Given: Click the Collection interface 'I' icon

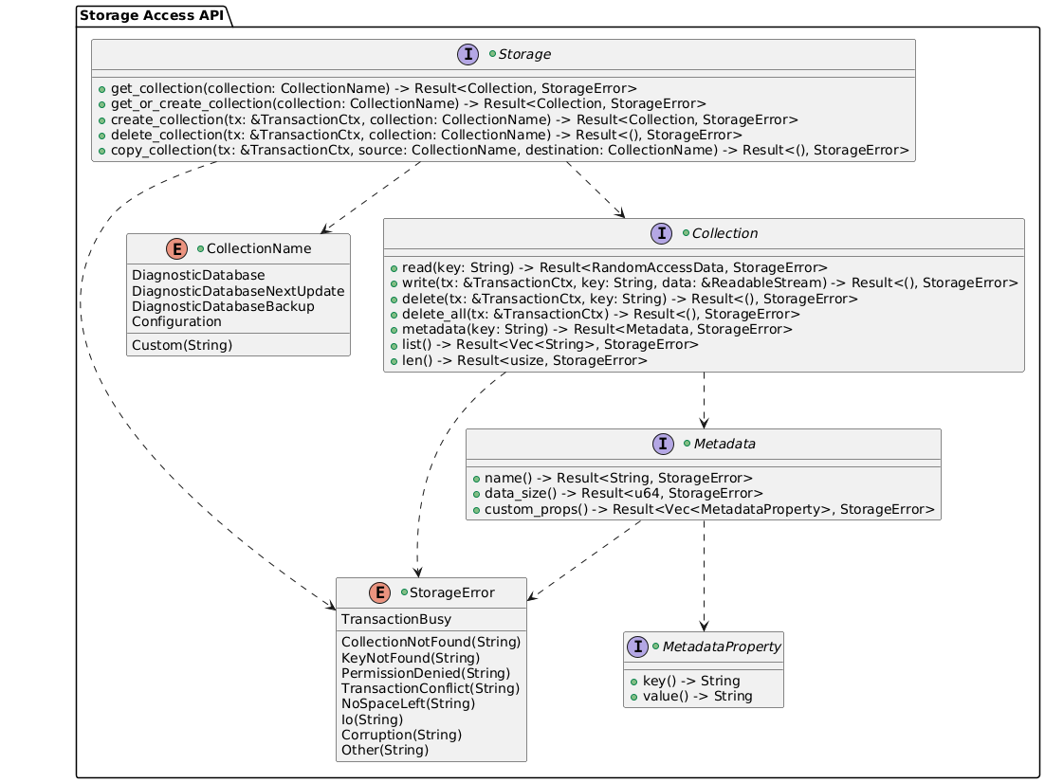Looking at the screenshot, I should pyautogui.click(x=661, y=233).
